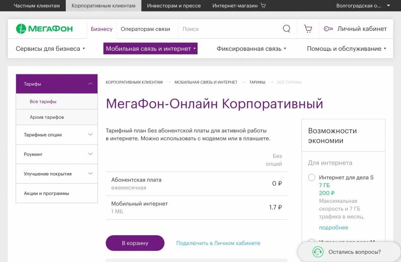401x262 pixels.
Task: Expand Фиксированная связь menu
Action: coord(251,48)
